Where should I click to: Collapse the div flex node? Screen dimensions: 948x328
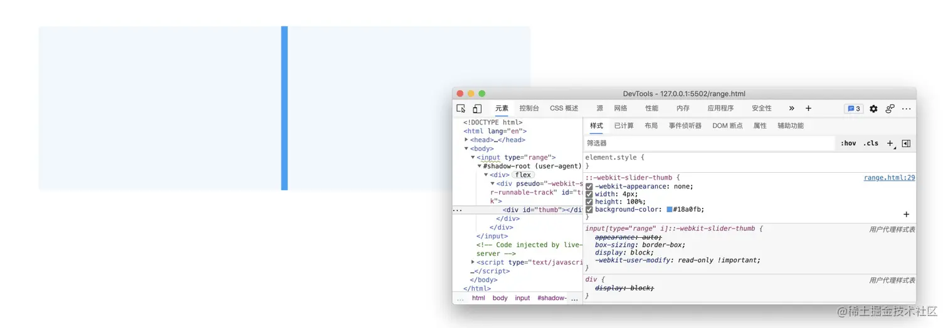coord(486,175)
